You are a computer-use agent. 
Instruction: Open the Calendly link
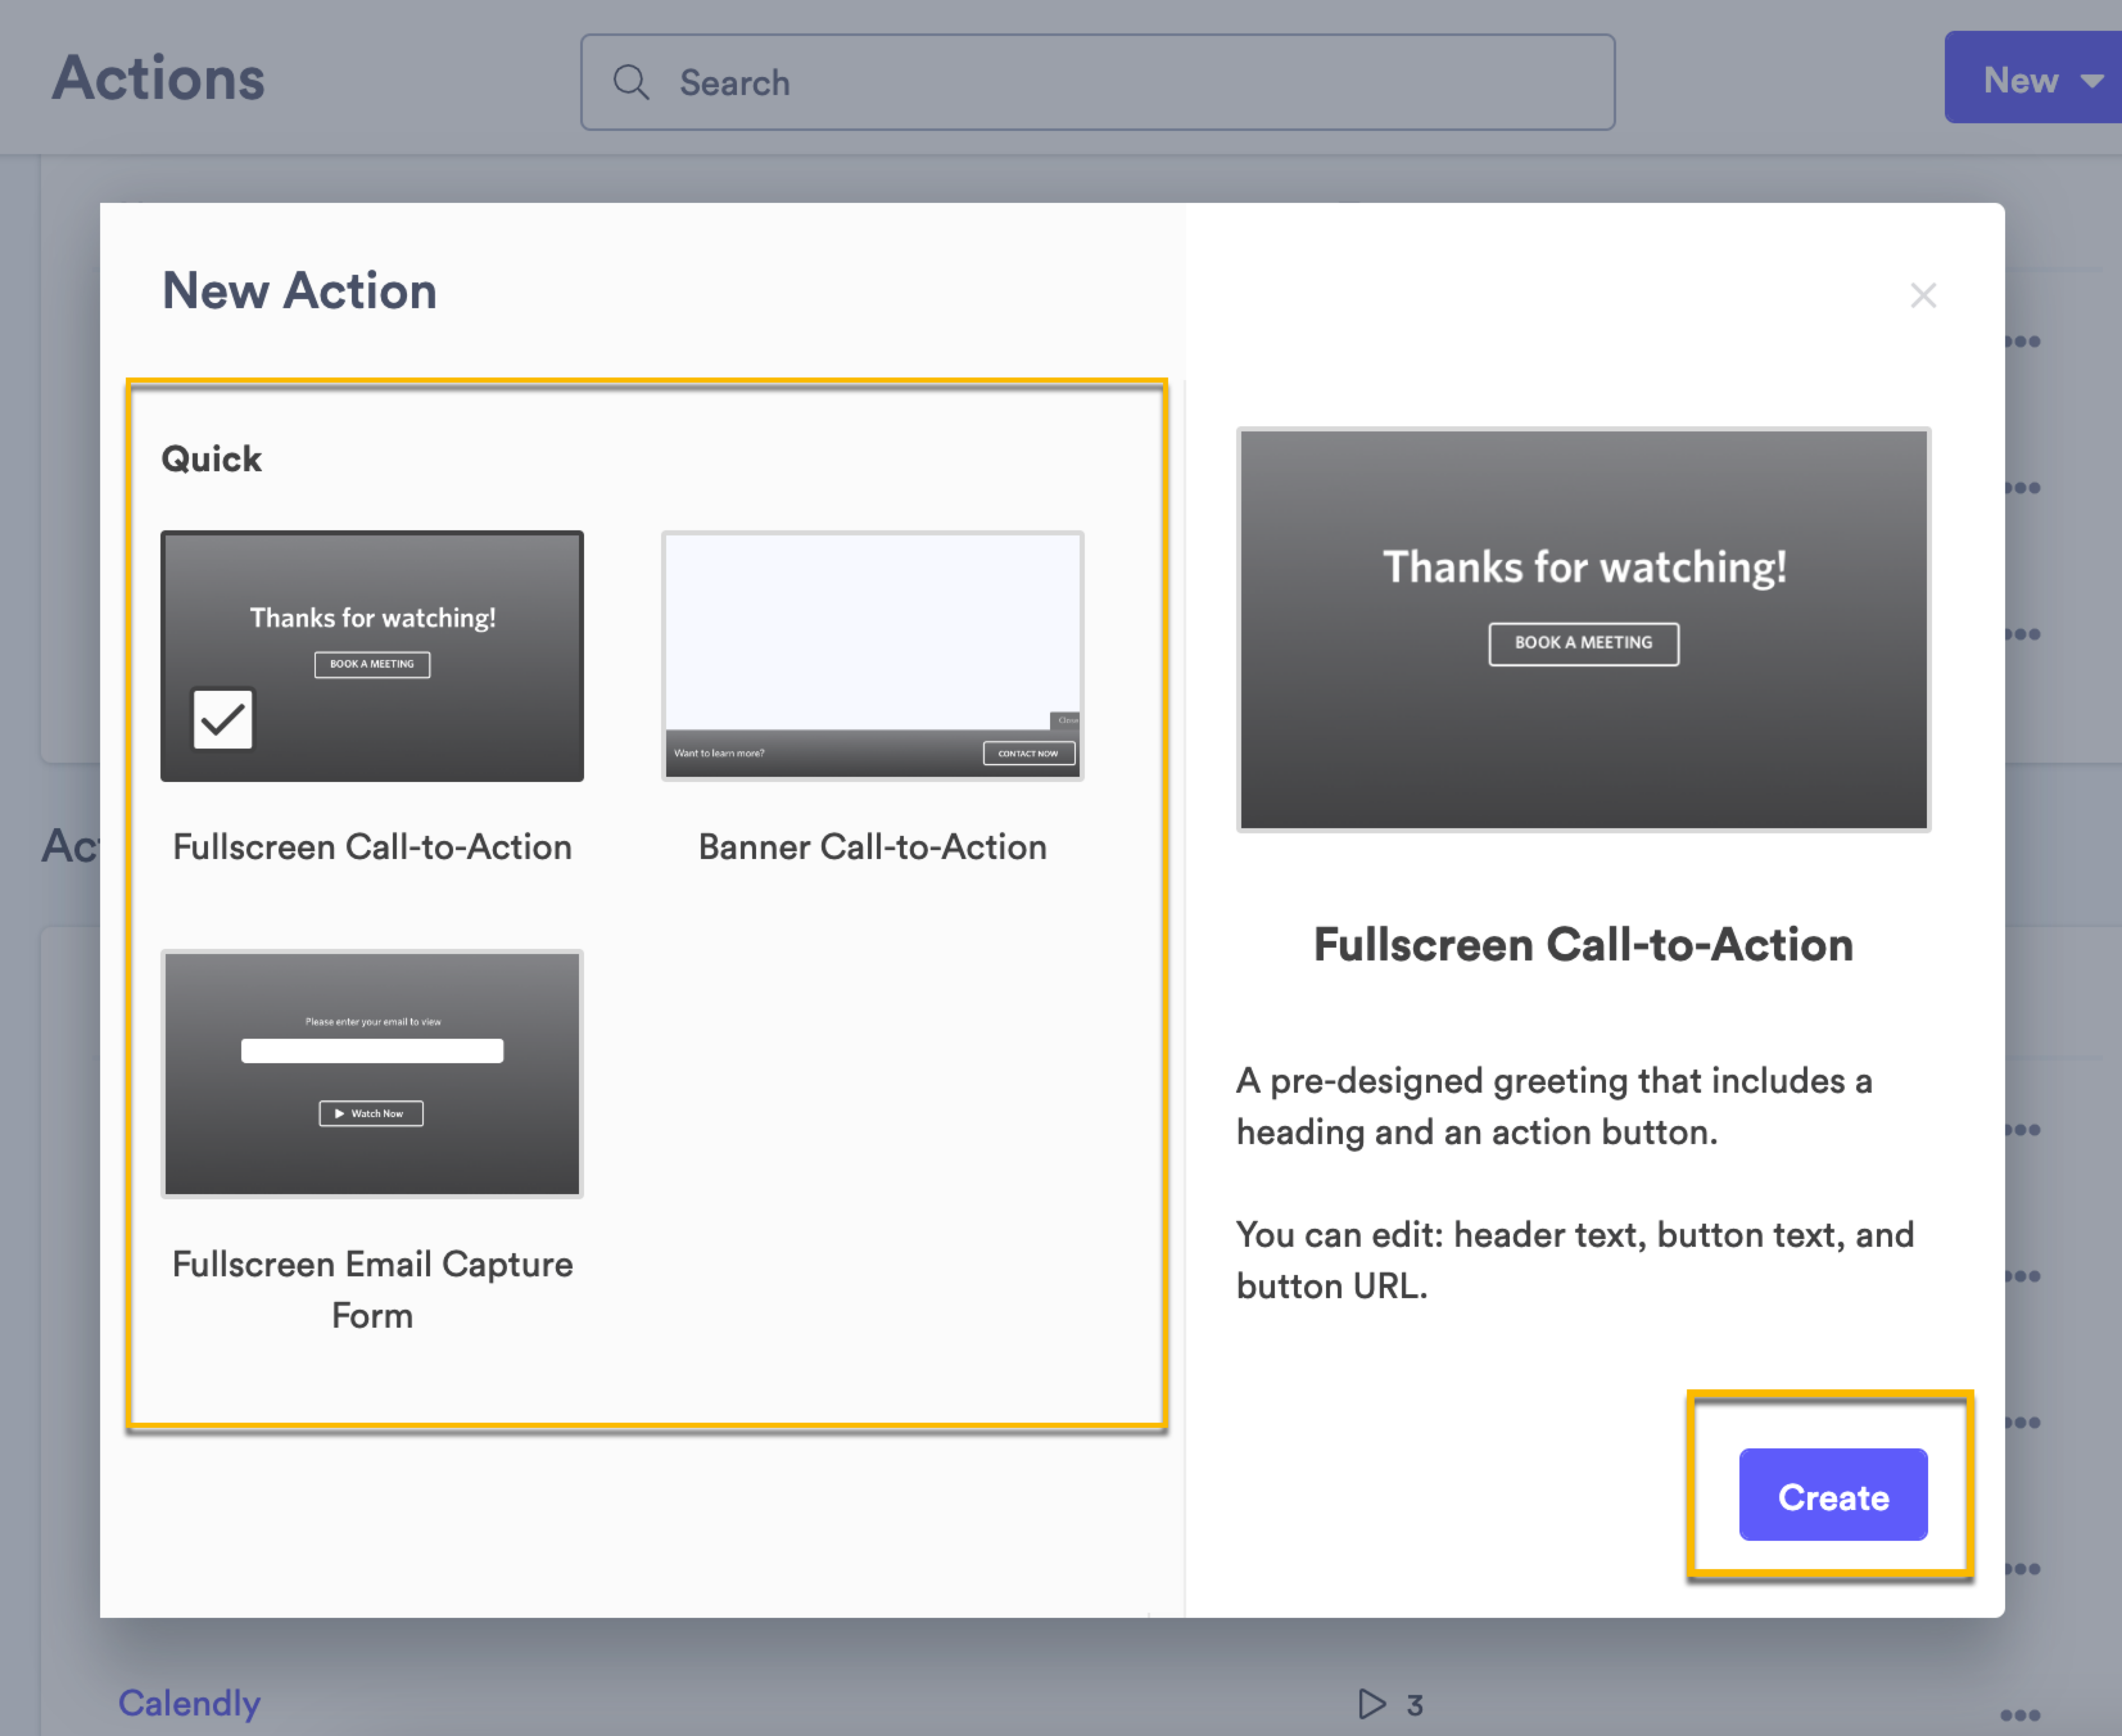[x=189, y=1703]
